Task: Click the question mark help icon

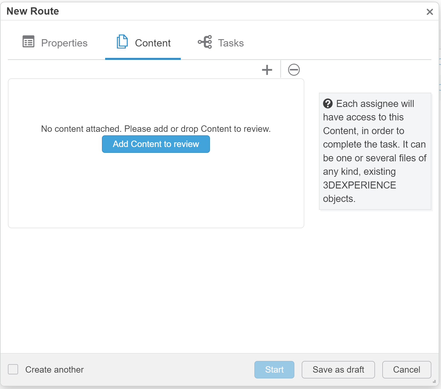Action: (x=328, y=103)
